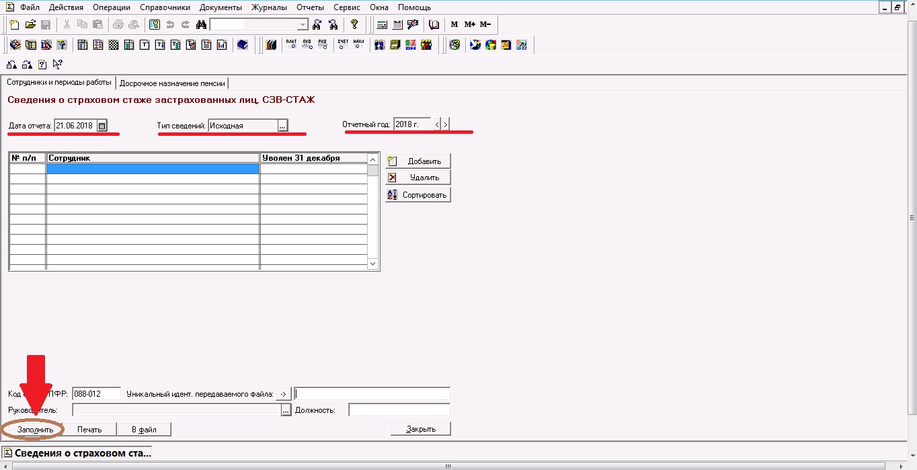Switch to Досрочное назначение пенсии tab
Viewport: 917px width, 470px height.
click(172, 83)
